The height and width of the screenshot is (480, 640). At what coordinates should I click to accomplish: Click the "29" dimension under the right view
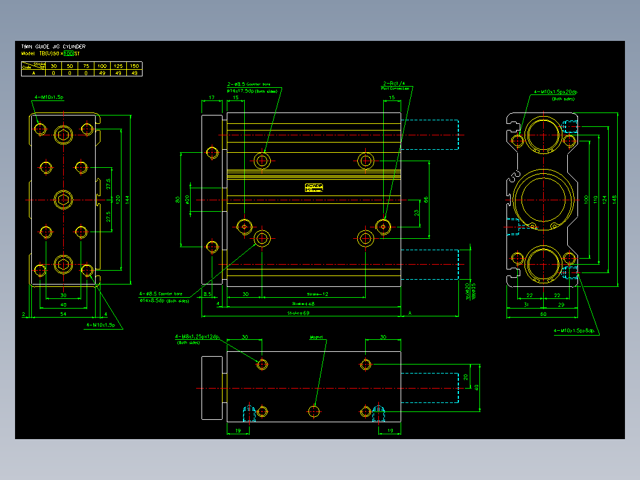[x=561, y=304]
